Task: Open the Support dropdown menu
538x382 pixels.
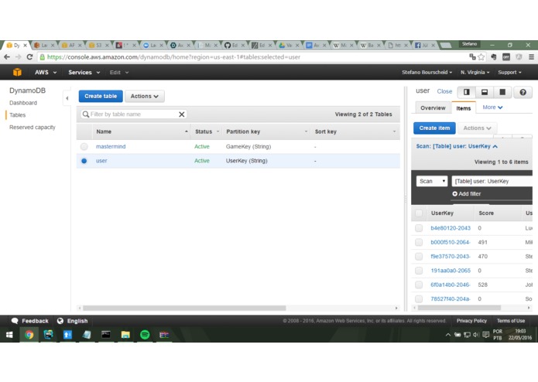Action: [x=509, y=72]
